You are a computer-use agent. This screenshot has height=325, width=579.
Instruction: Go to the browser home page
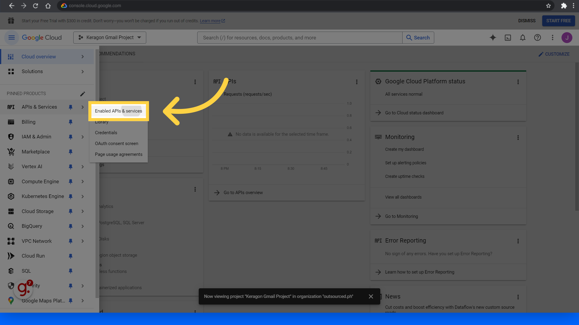48,6
